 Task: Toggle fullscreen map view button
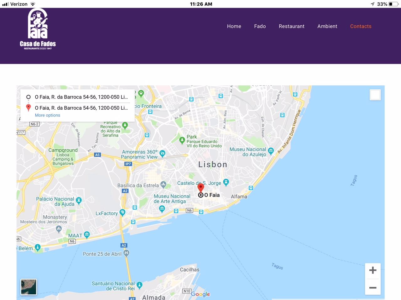tap(375, 95)
